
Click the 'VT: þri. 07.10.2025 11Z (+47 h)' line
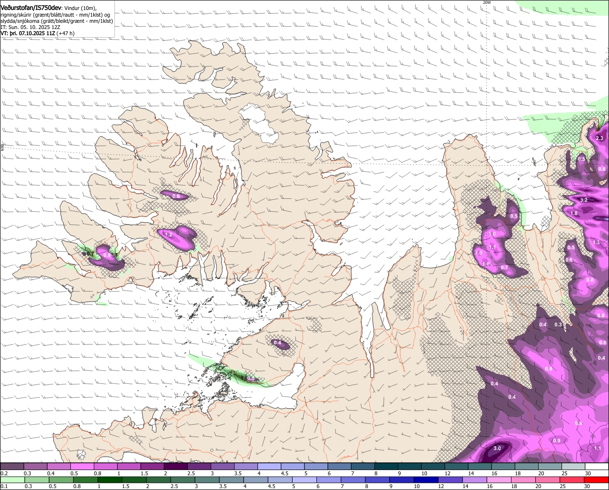[38, 33]
